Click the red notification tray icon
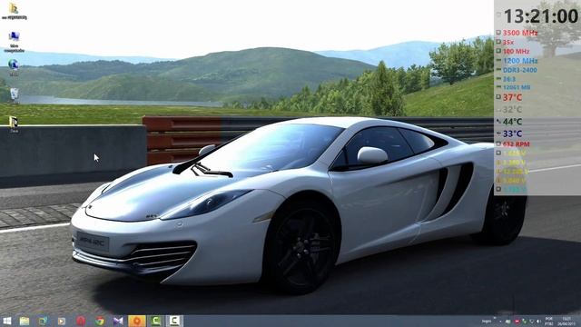The image size is (581, 327). click(517, 322)
